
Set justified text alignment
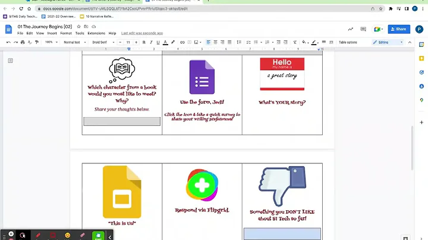[x=229, y=42]
